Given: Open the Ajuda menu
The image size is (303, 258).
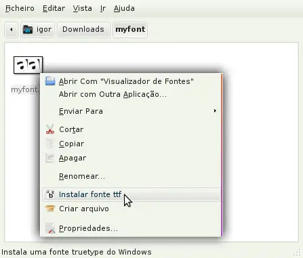Looking at the screenshot, I should point(124,8).
